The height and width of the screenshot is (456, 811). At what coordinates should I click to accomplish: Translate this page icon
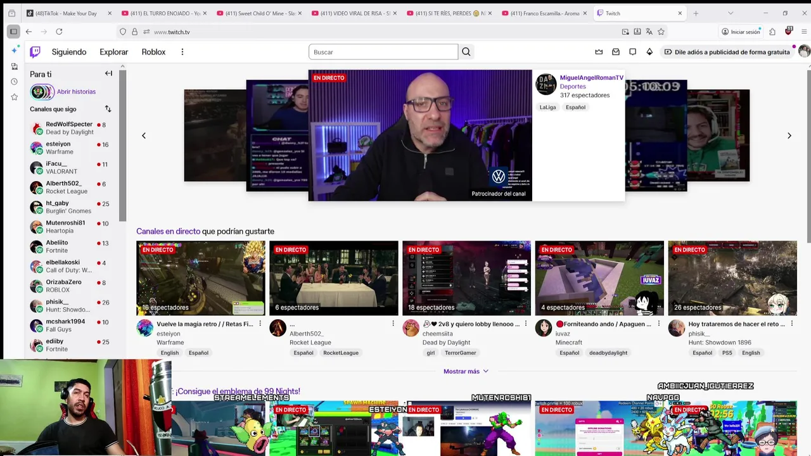tap(649, 32)
